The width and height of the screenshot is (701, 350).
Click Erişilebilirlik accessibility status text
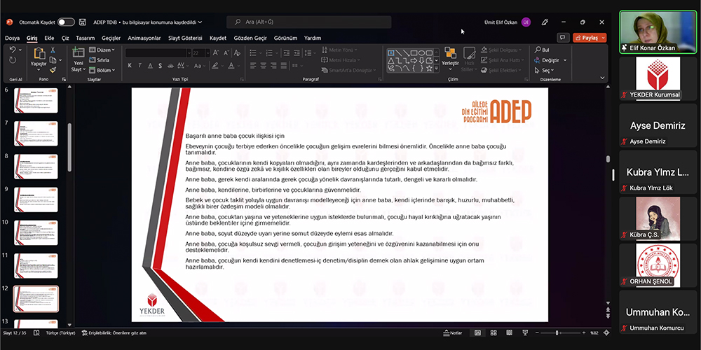[x=114, y=332]
